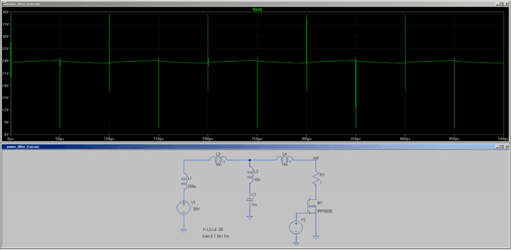Click the 250µs label on time axis
The width and height of the screenshot is (511, 250).
(257, 138)
